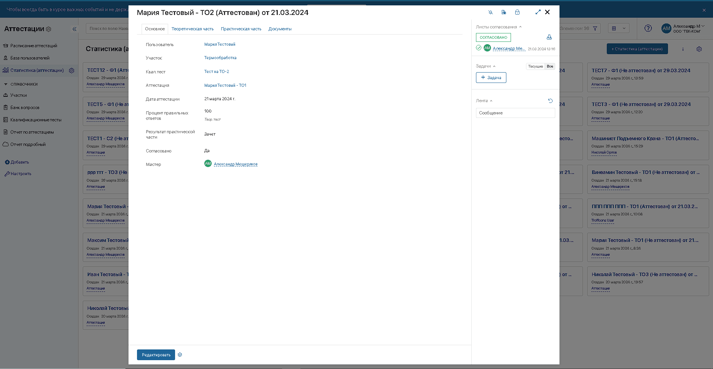The height and width of the screenshot is (369, 713).
Task: Add a new task with + Задача
Action: point(491,78)
